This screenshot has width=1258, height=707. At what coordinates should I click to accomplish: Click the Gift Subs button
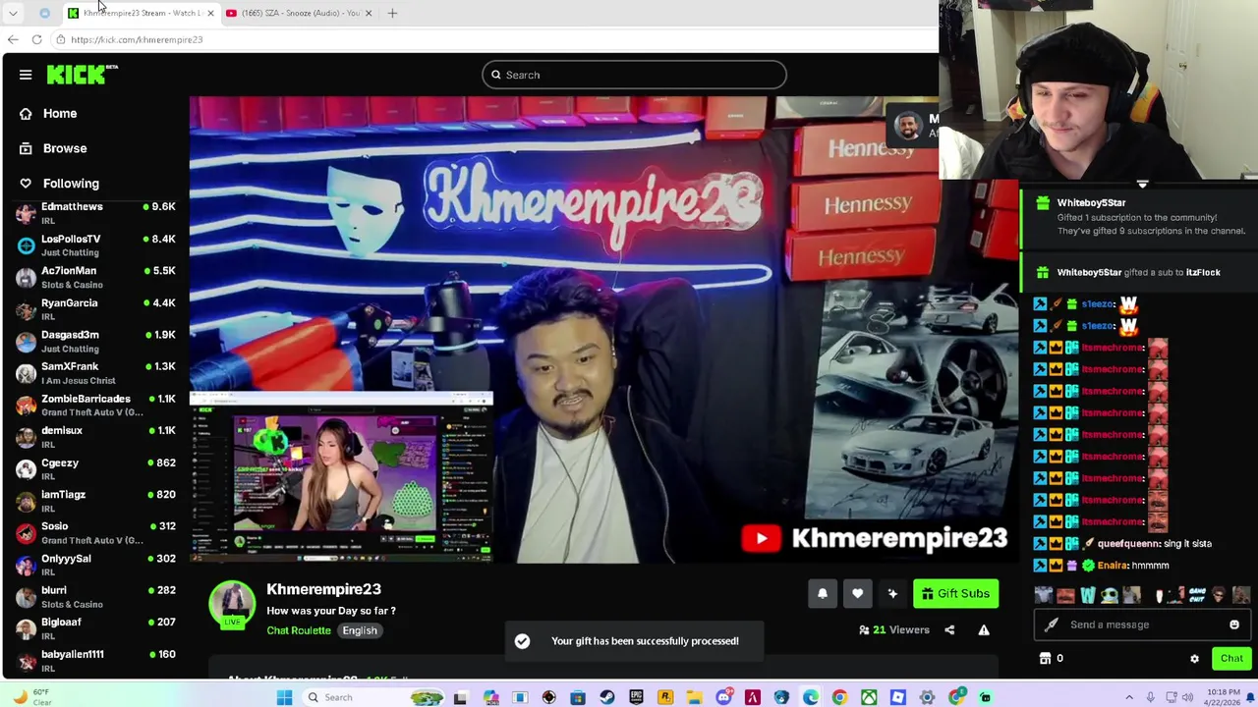pyautogui.click(x=955, y=593)
